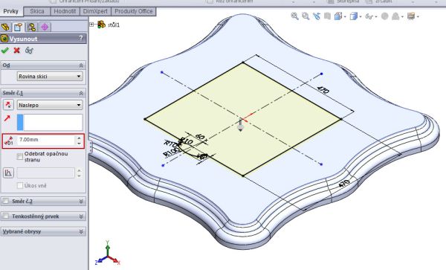Screen dimensions: 446x270
Task: Expand the Směr č.2 section chevron
Action: [x=81, y=201]
